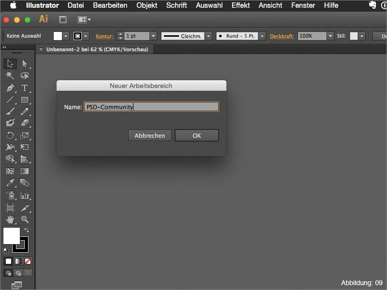Click the black stroke swatch in toolbar
This screenshot has height=290, width=387.
click(25, 248)
